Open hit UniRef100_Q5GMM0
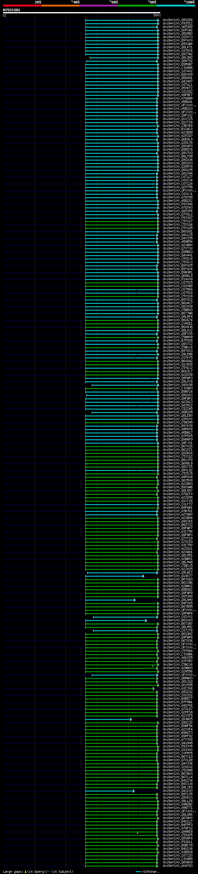 point(178,33)
